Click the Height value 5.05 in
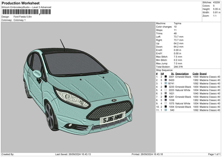The height and width of the screenshot is (157, 222). (216, 9)
